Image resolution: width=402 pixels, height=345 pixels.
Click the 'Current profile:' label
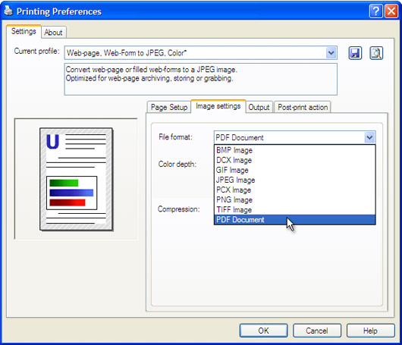(x=36, y=51)
